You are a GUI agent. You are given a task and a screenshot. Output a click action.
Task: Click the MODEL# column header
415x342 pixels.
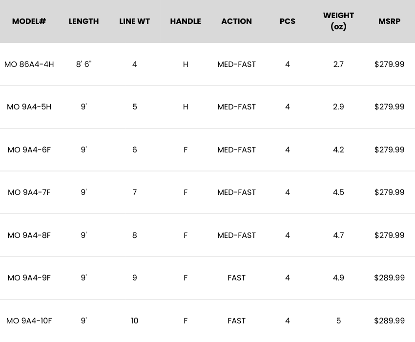point(29,21)
